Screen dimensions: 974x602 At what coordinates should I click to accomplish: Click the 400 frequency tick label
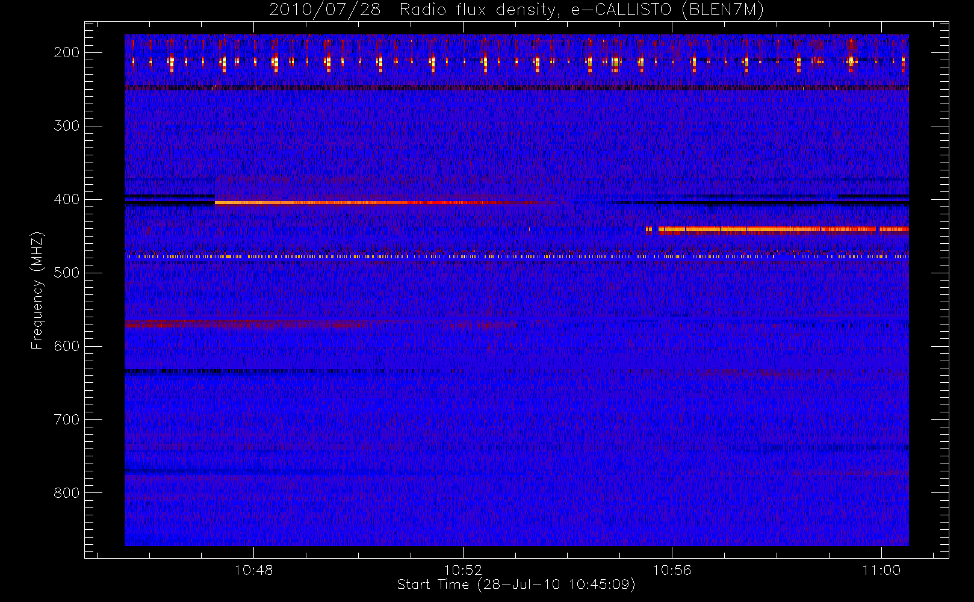pyautogui.click(x=66, y=199)
